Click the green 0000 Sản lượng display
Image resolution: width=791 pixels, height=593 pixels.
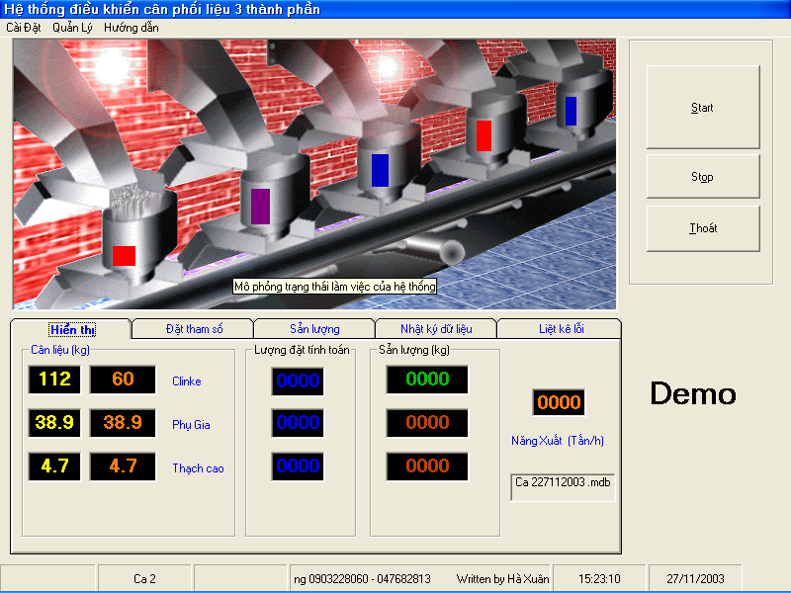[427, 380]
